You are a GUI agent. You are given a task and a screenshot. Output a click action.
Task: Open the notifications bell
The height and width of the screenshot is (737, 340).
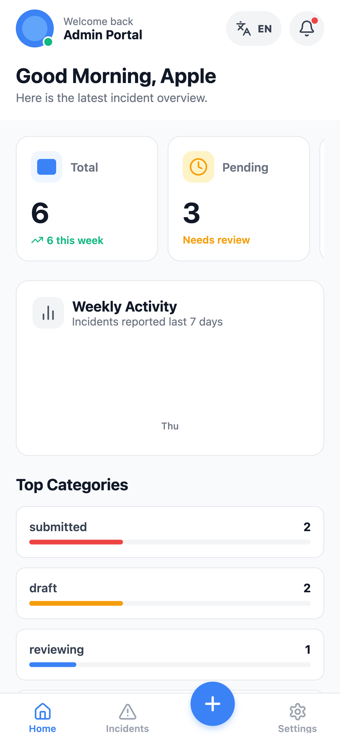pos(307,28)
